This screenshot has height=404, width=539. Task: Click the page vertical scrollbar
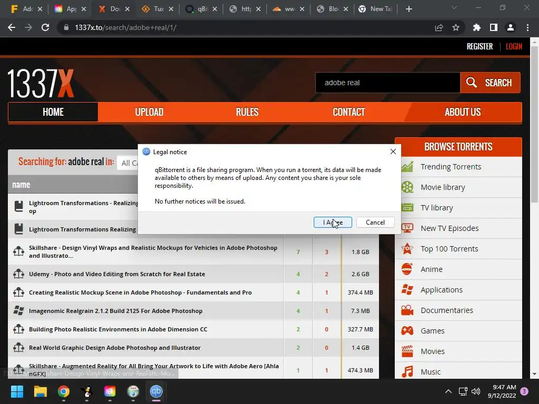(x=534, y=123)
